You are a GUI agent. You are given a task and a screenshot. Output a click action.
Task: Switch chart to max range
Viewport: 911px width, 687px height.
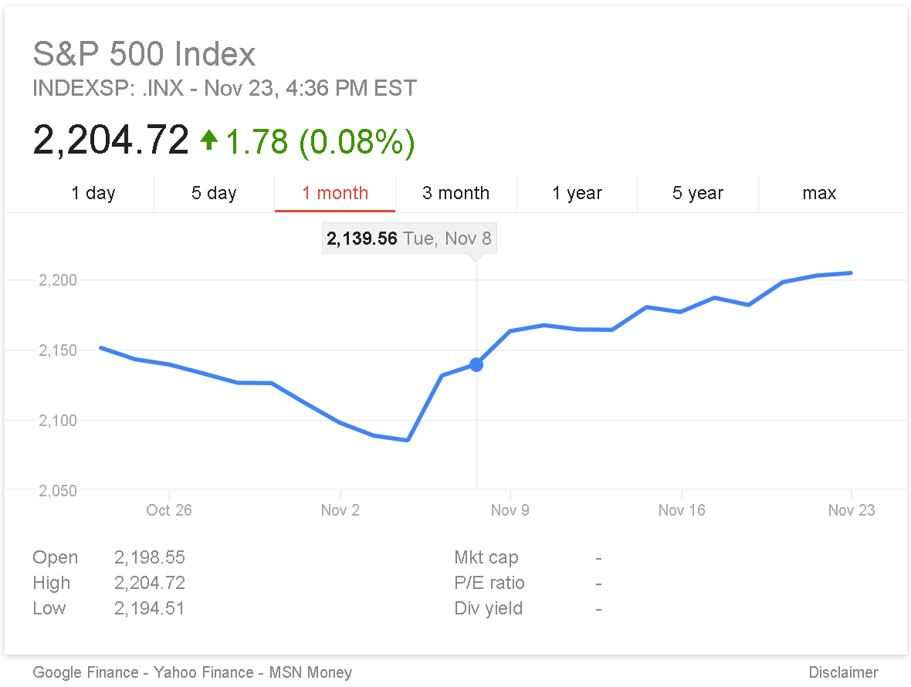[x=819, y=193]
